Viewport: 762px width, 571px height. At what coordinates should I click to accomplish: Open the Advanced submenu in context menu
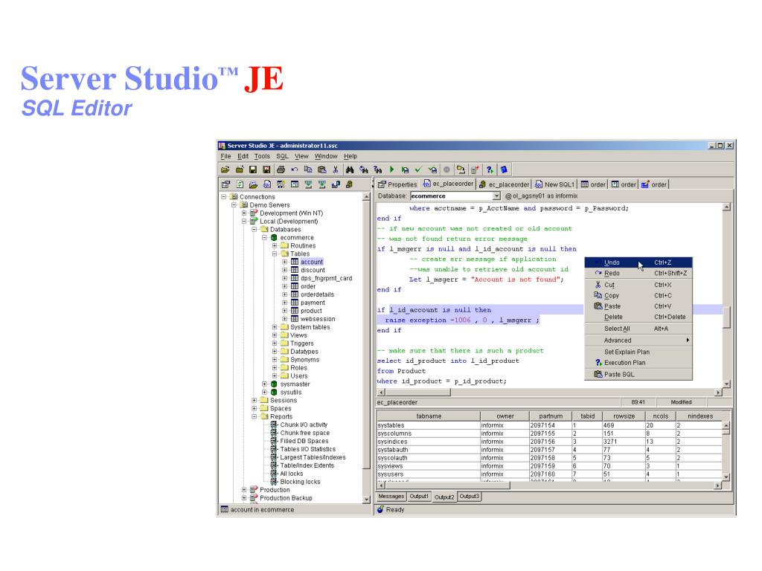pyautogui.click(x=638, y=341)
